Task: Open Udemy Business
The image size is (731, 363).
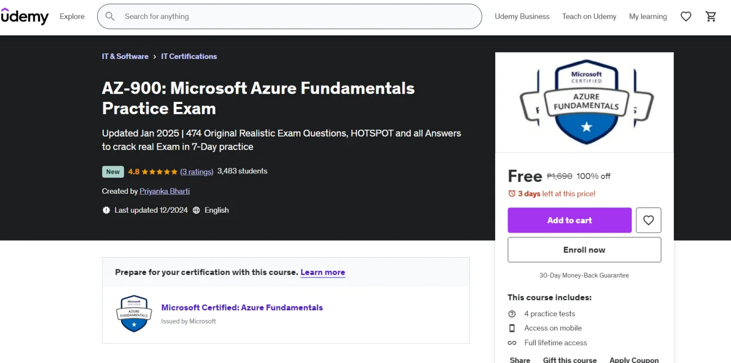Action: [522, 17]
